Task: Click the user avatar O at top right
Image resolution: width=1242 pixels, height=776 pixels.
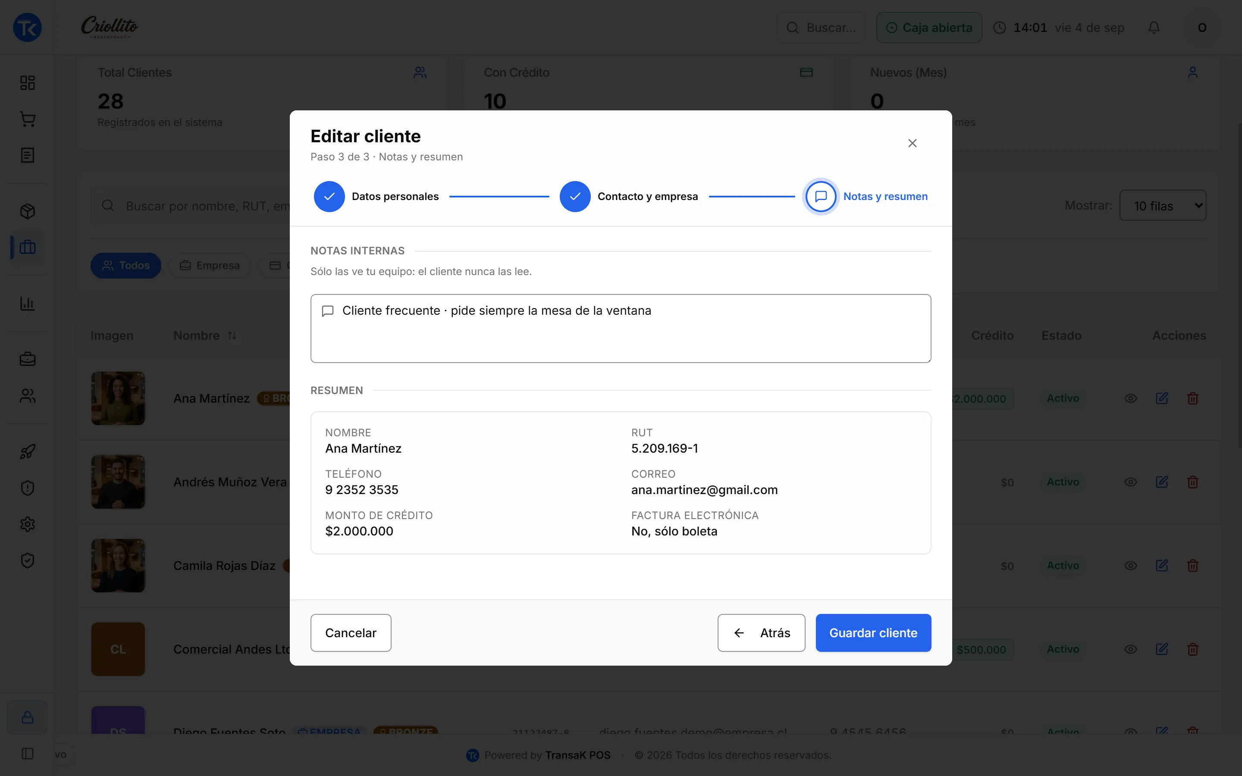Action: tap(1202, 27)
